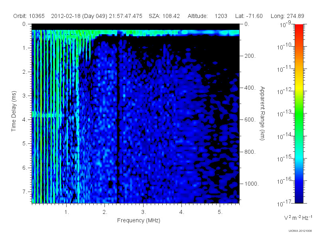
Task: Click the 10^-13 color scale label
Action: pos(284,114)
